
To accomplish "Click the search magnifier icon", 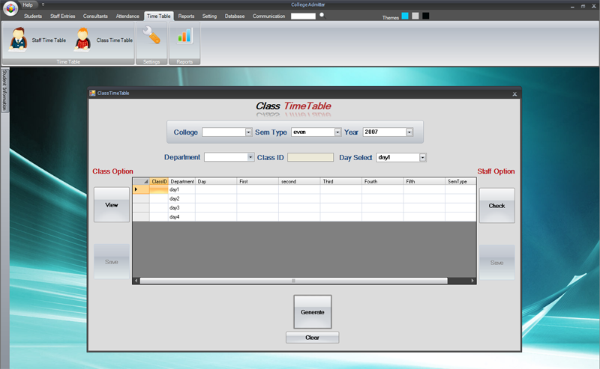I will (322, 15).
